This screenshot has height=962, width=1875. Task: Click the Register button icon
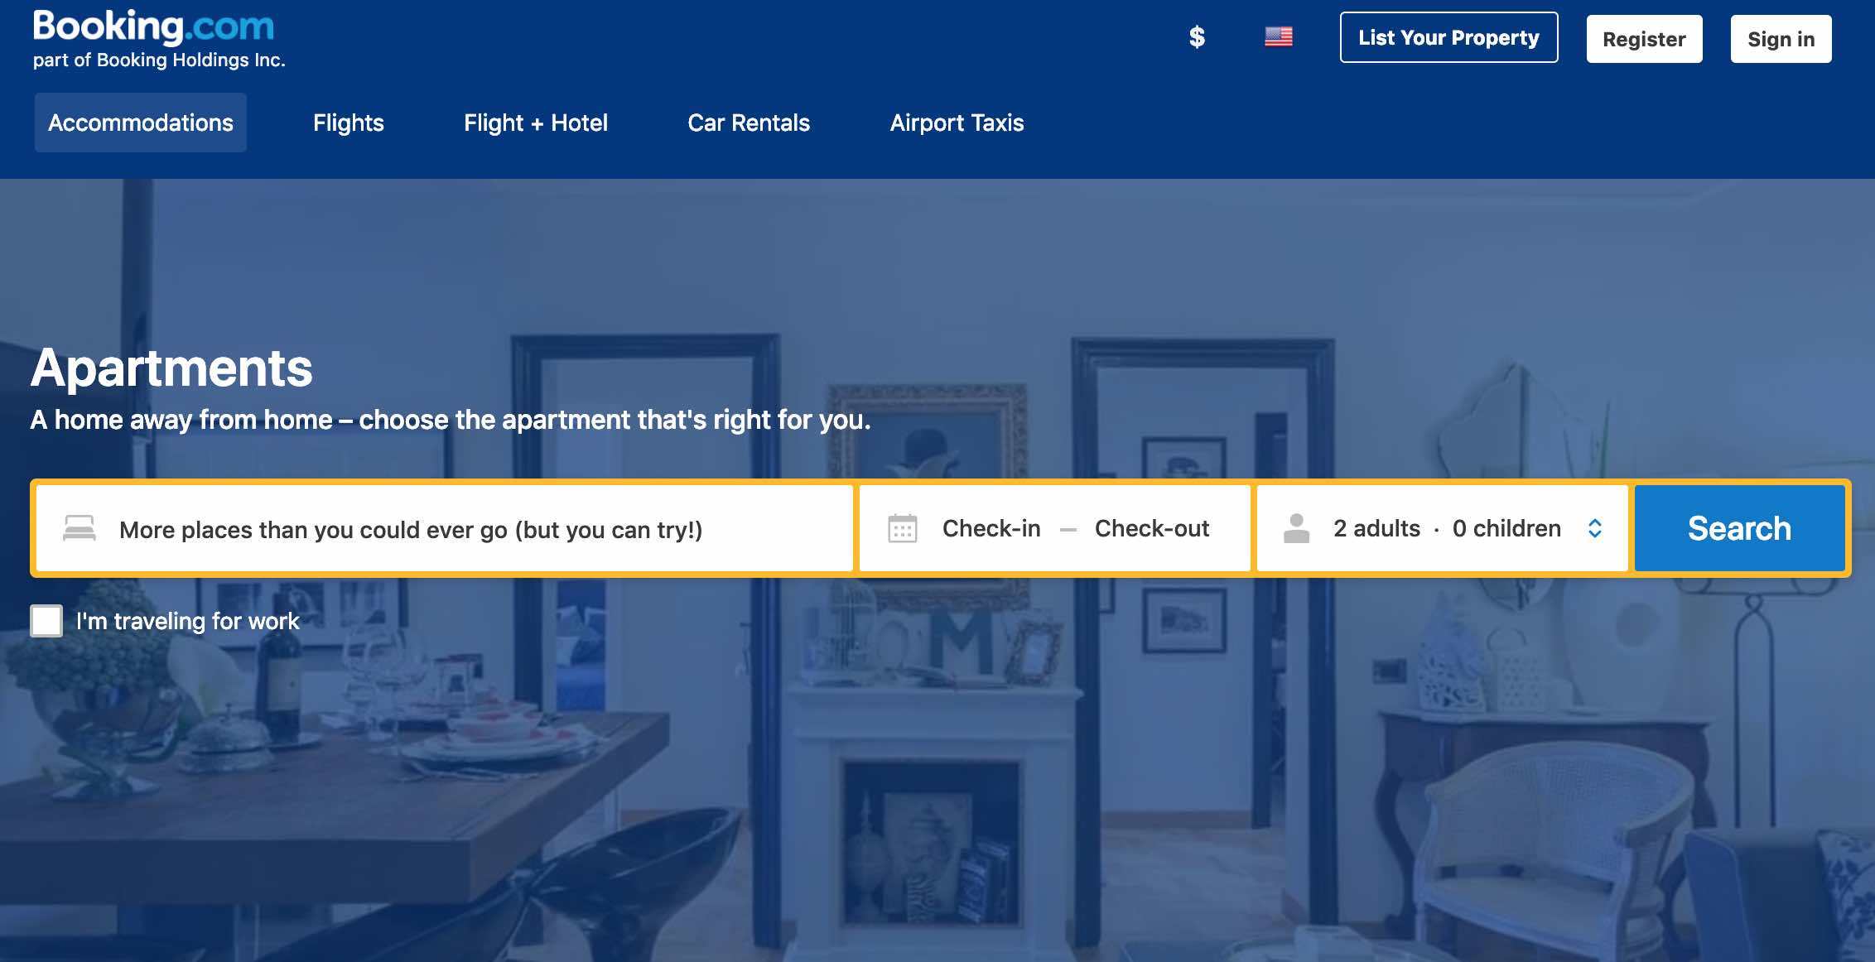point(1644,38)
